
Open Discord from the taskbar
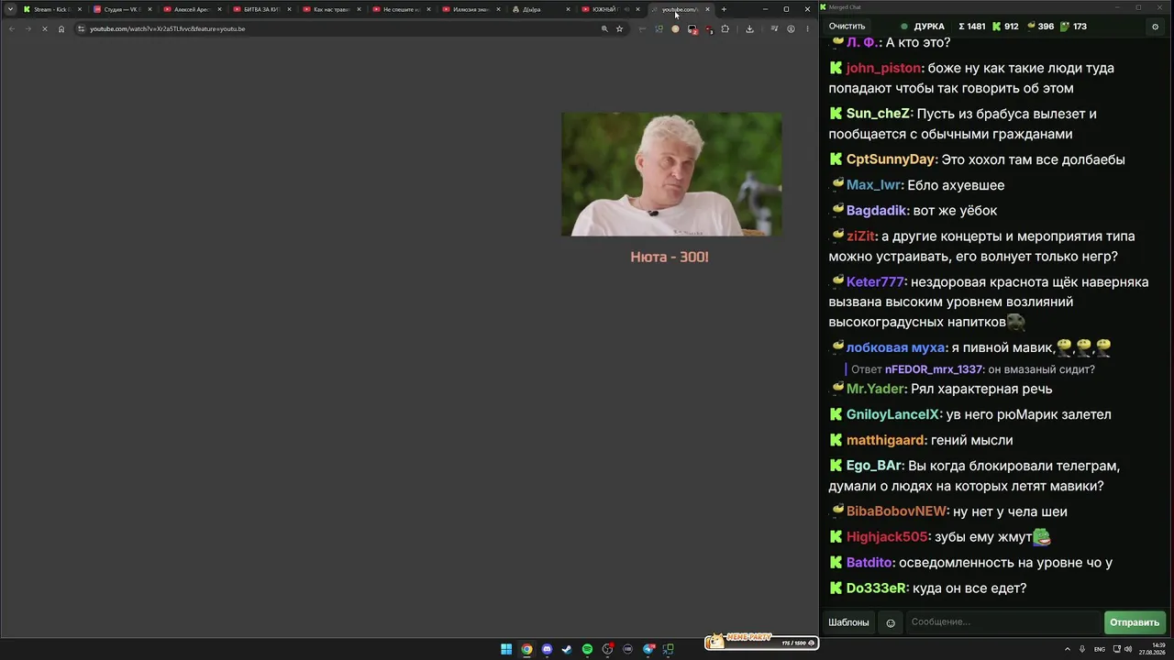pyautogui.click(x=547, y=649)
